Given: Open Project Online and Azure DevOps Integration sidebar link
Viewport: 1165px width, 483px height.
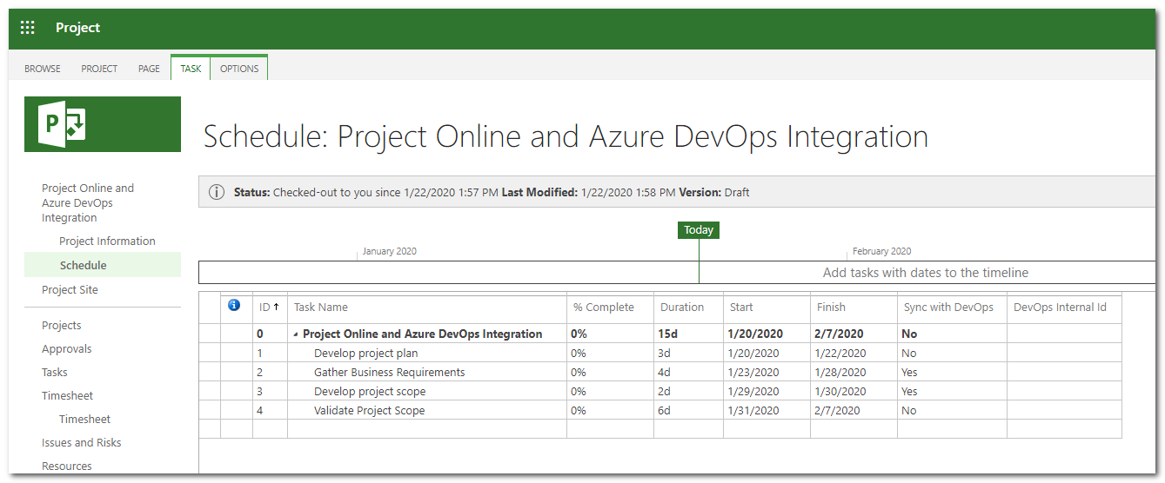Looking at the screenshot, I should point(88,202).
